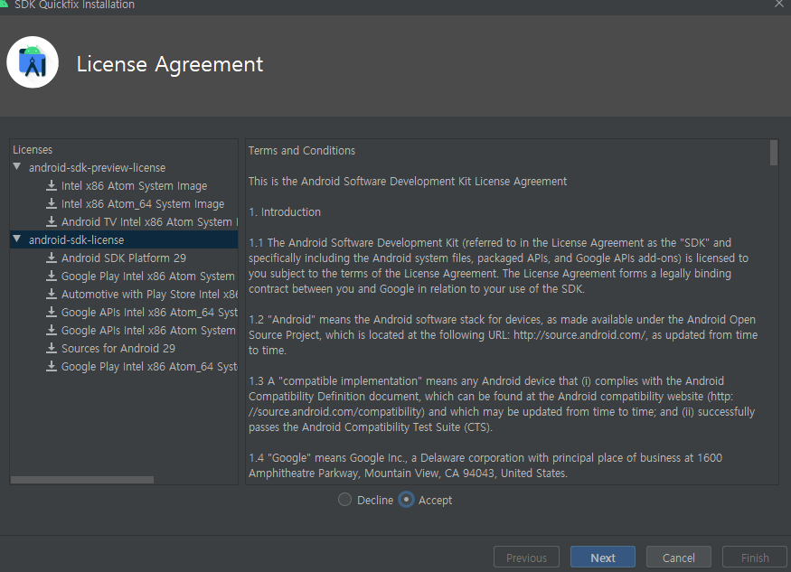Select Intel x86 Atom_64 System Image item
This screenshot has height=572, width=791.
click(143, 204)
